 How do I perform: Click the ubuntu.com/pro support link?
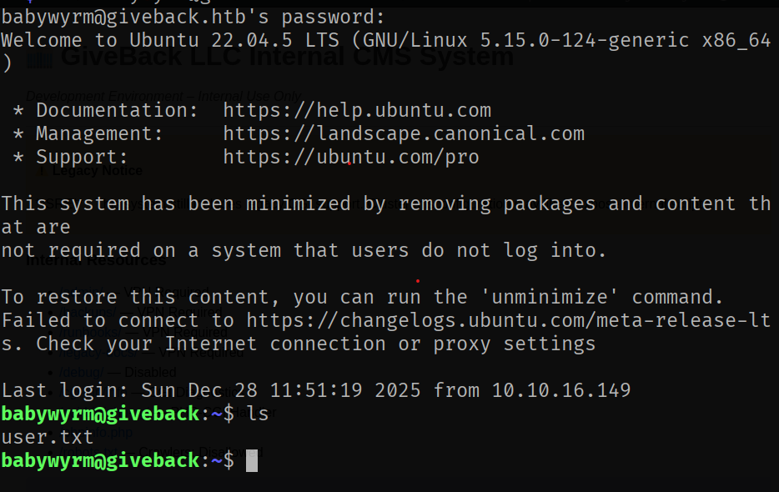point(351,157)
